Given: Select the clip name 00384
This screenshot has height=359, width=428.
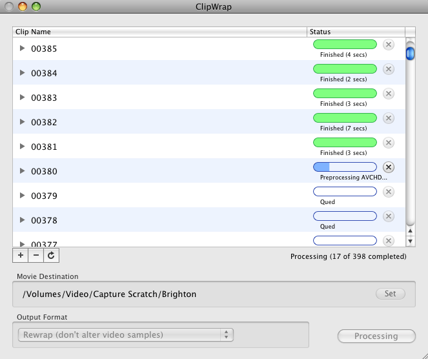Looking at the screenshot, I should 44,74.
